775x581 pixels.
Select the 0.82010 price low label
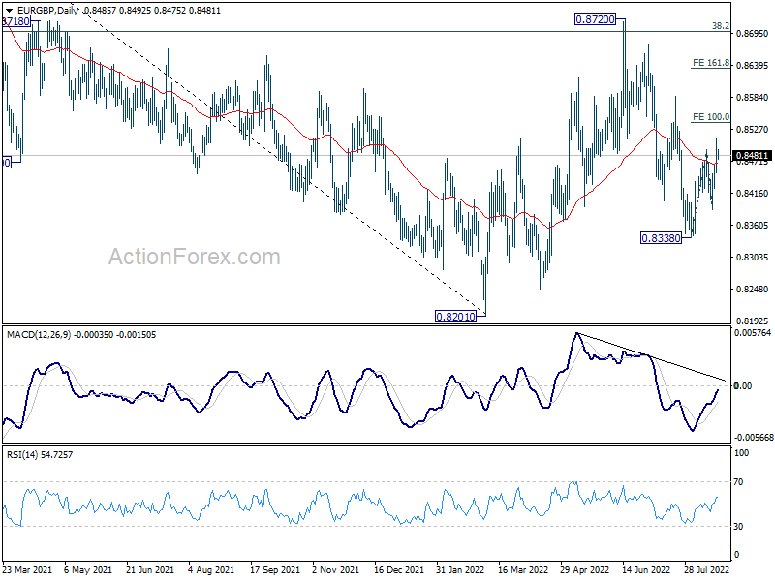[455, 317]
